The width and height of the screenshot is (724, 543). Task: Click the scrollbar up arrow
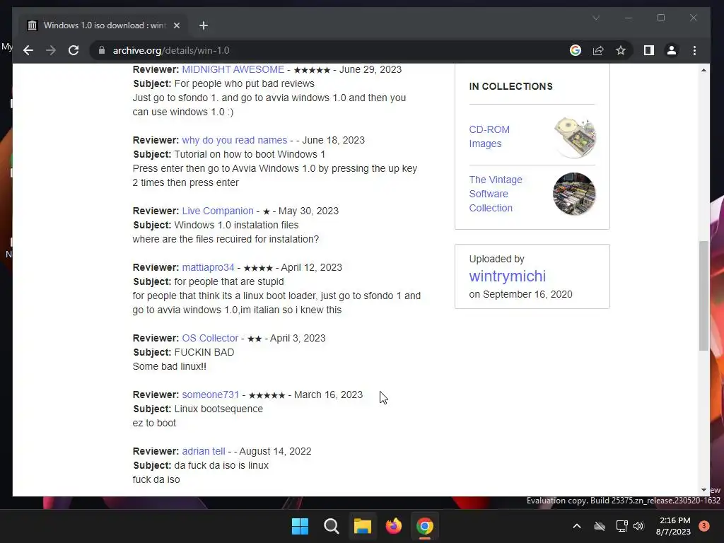pyautogui.click(x=703, y=70)
